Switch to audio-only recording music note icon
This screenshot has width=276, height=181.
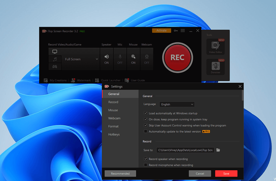55,59
